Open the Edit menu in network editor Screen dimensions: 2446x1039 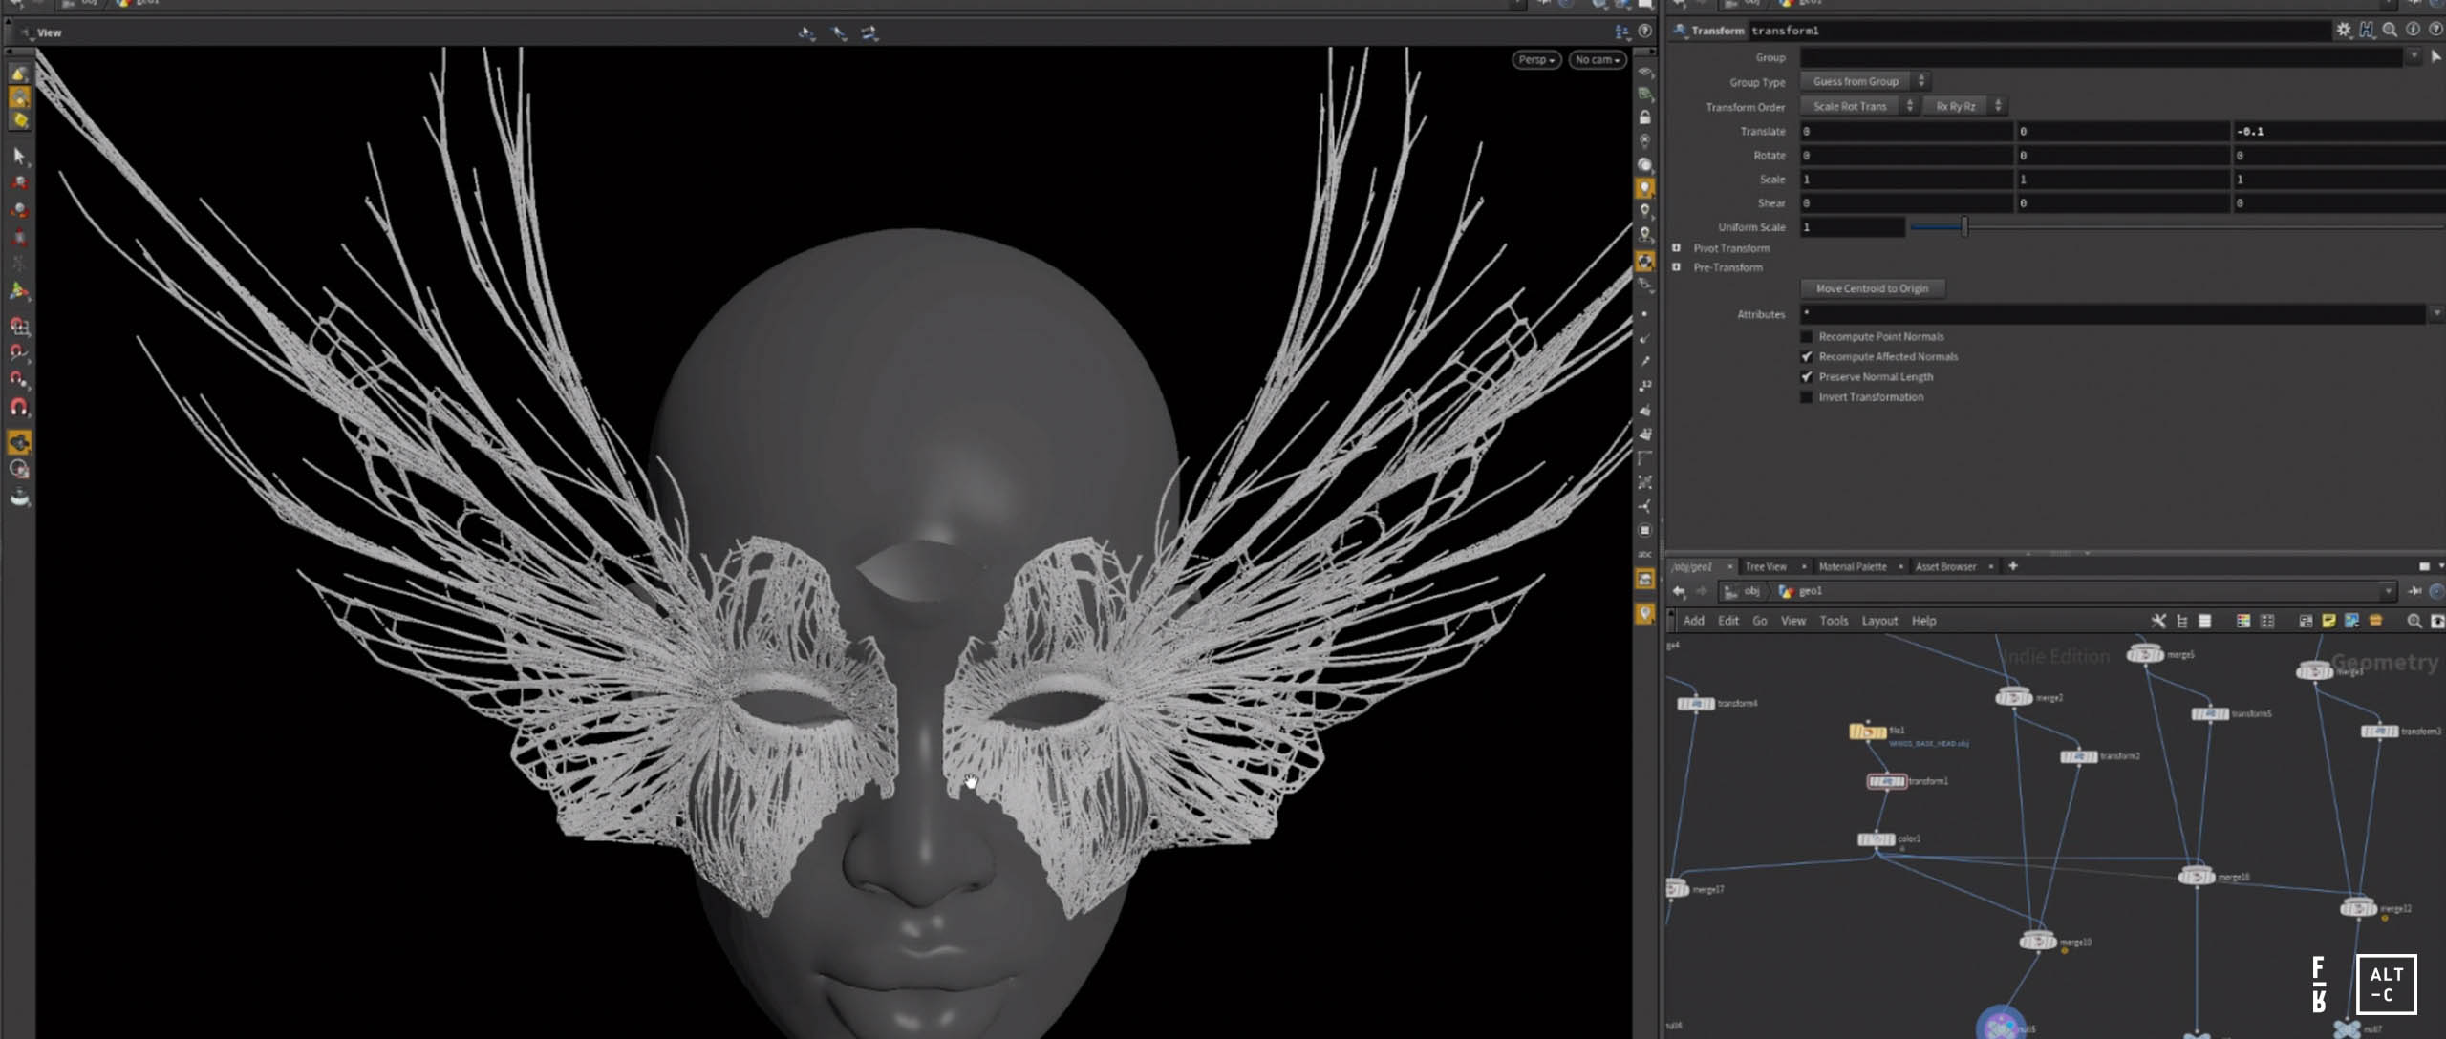click(1728, 621)
